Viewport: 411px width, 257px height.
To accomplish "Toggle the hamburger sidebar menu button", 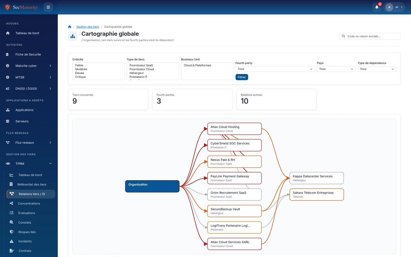I will [x=48, y=7].
